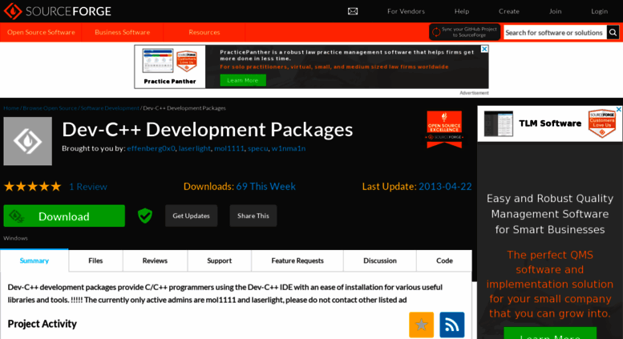Click the GitHub sync icon

436,32
